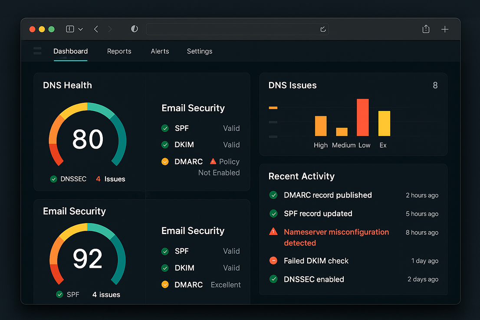This screenshot has height=320, width=480.
Task: Click the DMARC Policy warning triangle icon
Action: (213, 161)
